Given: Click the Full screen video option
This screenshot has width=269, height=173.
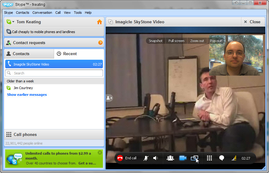Looking at the screenshot, I should [176, 41].
